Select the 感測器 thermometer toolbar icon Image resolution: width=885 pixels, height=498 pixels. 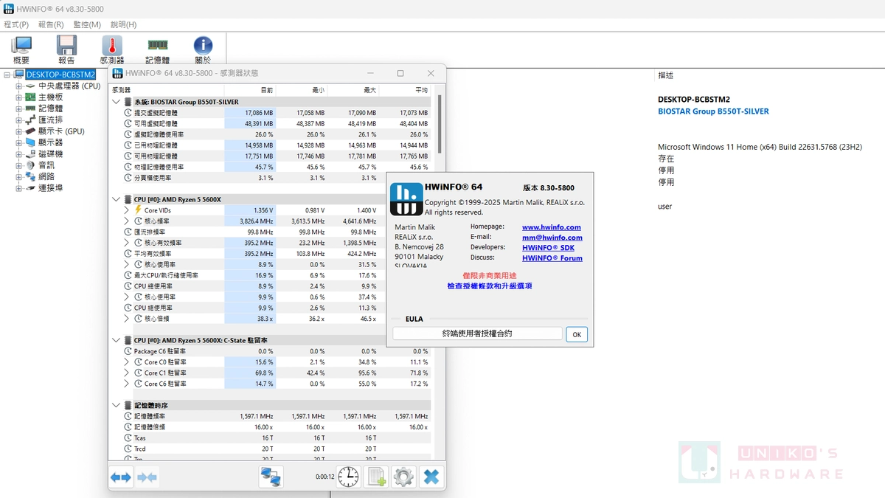coord(111,46)
